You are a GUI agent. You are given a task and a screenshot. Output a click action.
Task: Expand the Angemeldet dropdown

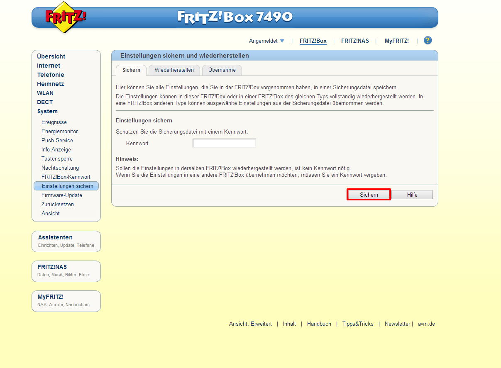[266, 41]
